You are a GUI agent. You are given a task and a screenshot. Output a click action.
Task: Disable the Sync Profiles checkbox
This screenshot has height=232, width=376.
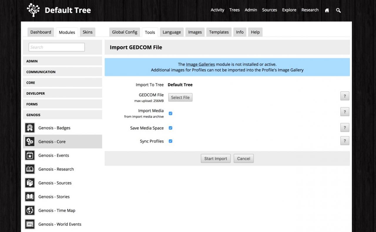(x=170, y=141)
